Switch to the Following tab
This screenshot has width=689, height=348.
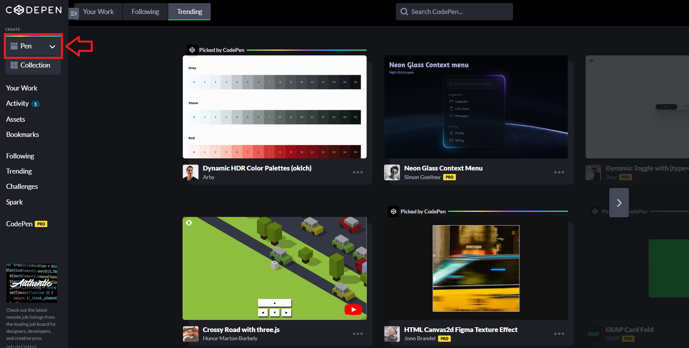tap(145, 12)
